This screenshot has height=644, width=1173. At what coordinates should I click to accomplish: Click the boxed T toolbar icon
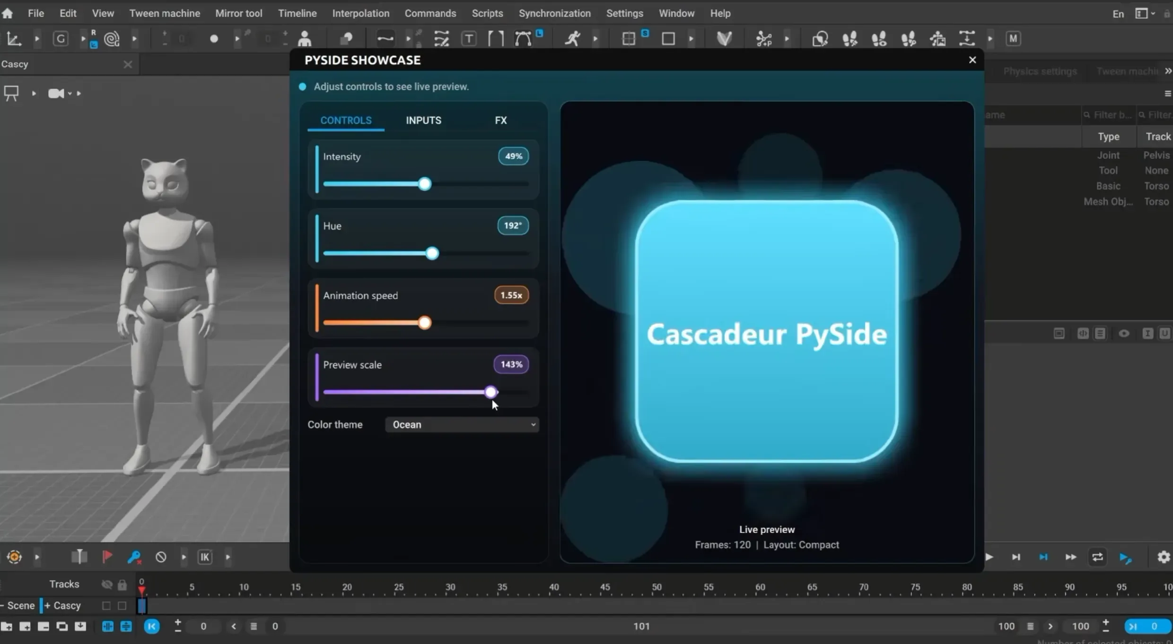click(x=469, y=39)
